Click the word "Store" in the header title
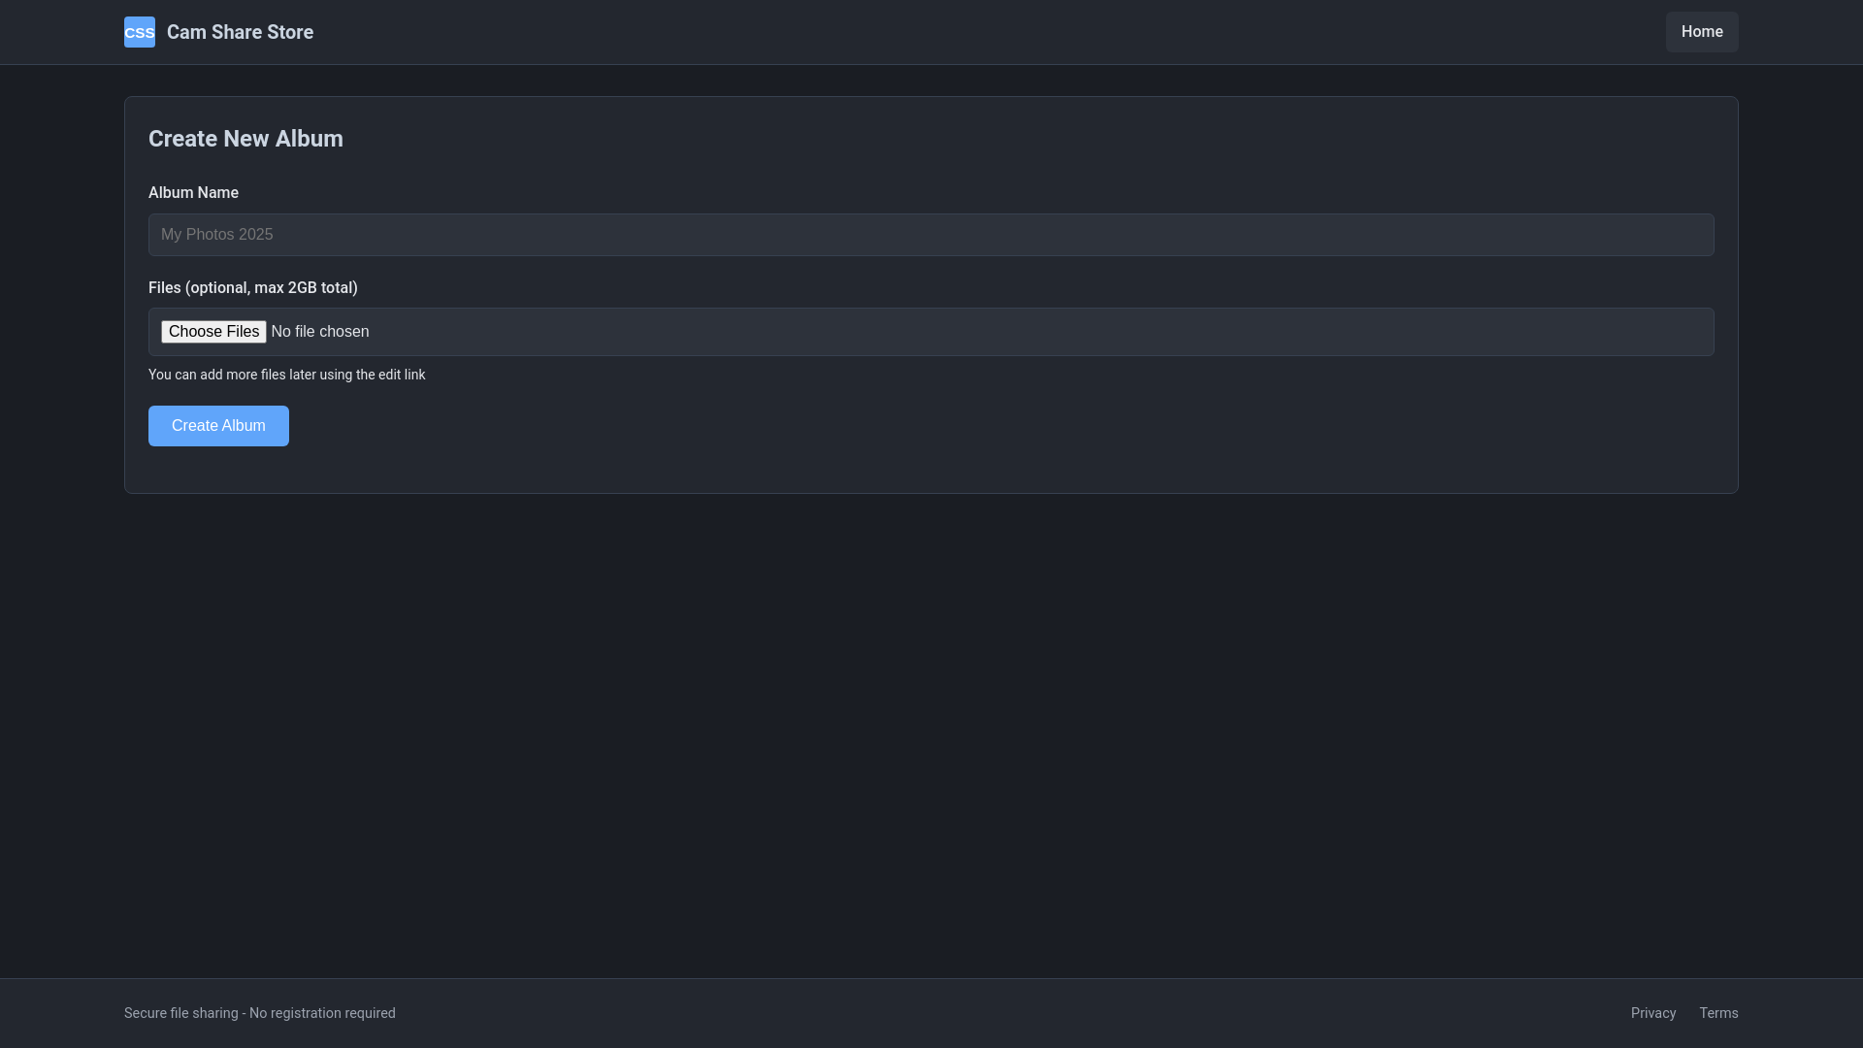Viewport: 1863px width, 1048px height. pos(290,32)
